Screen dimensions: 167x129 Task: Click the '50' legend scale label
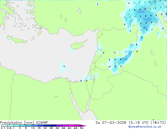pyautogui.click(x=82, y=128)
